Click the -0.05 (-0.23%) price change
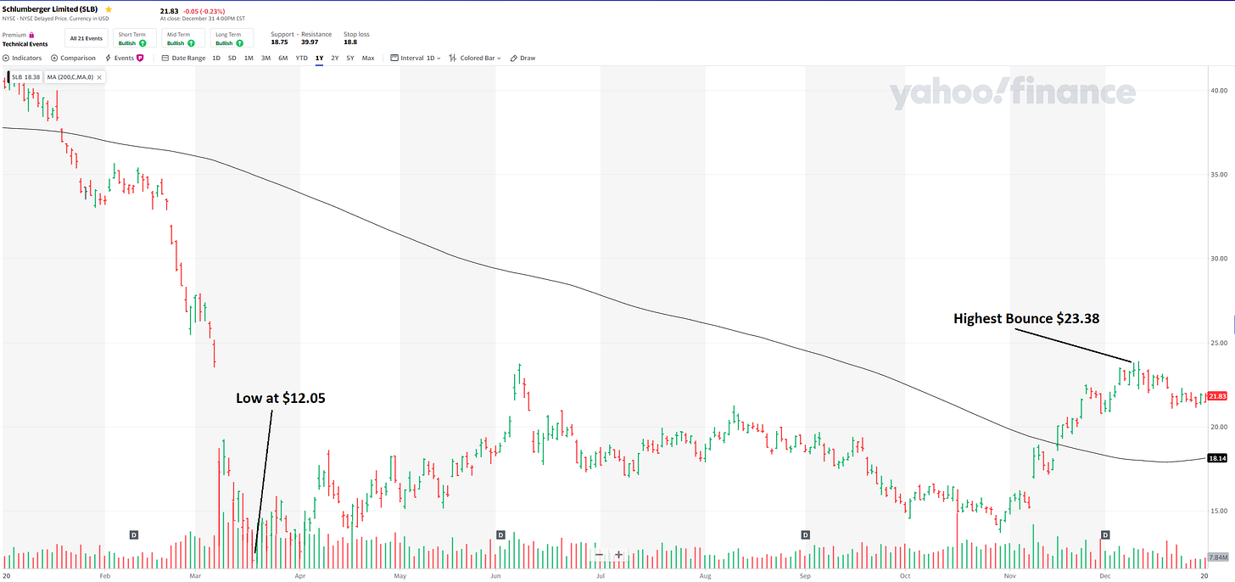Screen dimensions: 1235x582 pos(204,10)
